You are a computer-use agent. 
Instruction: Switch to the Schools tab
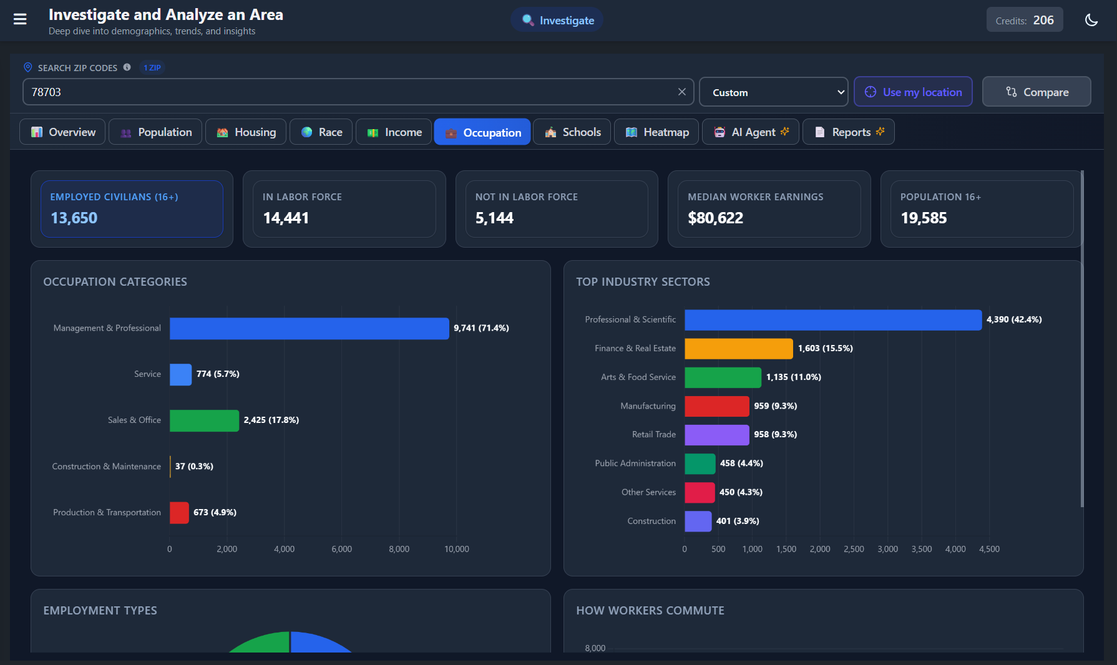572,132
